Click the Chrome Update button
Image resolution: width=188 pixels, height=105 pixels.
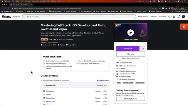[183, 8]
